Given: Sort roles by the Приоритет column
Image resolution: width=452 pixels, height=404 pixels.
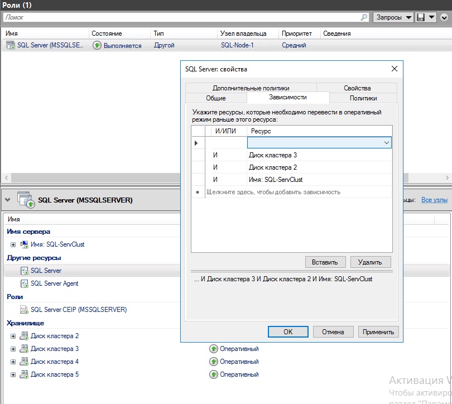Looking at the screenshot, I should pyautogui.click(x=300, y=33).
